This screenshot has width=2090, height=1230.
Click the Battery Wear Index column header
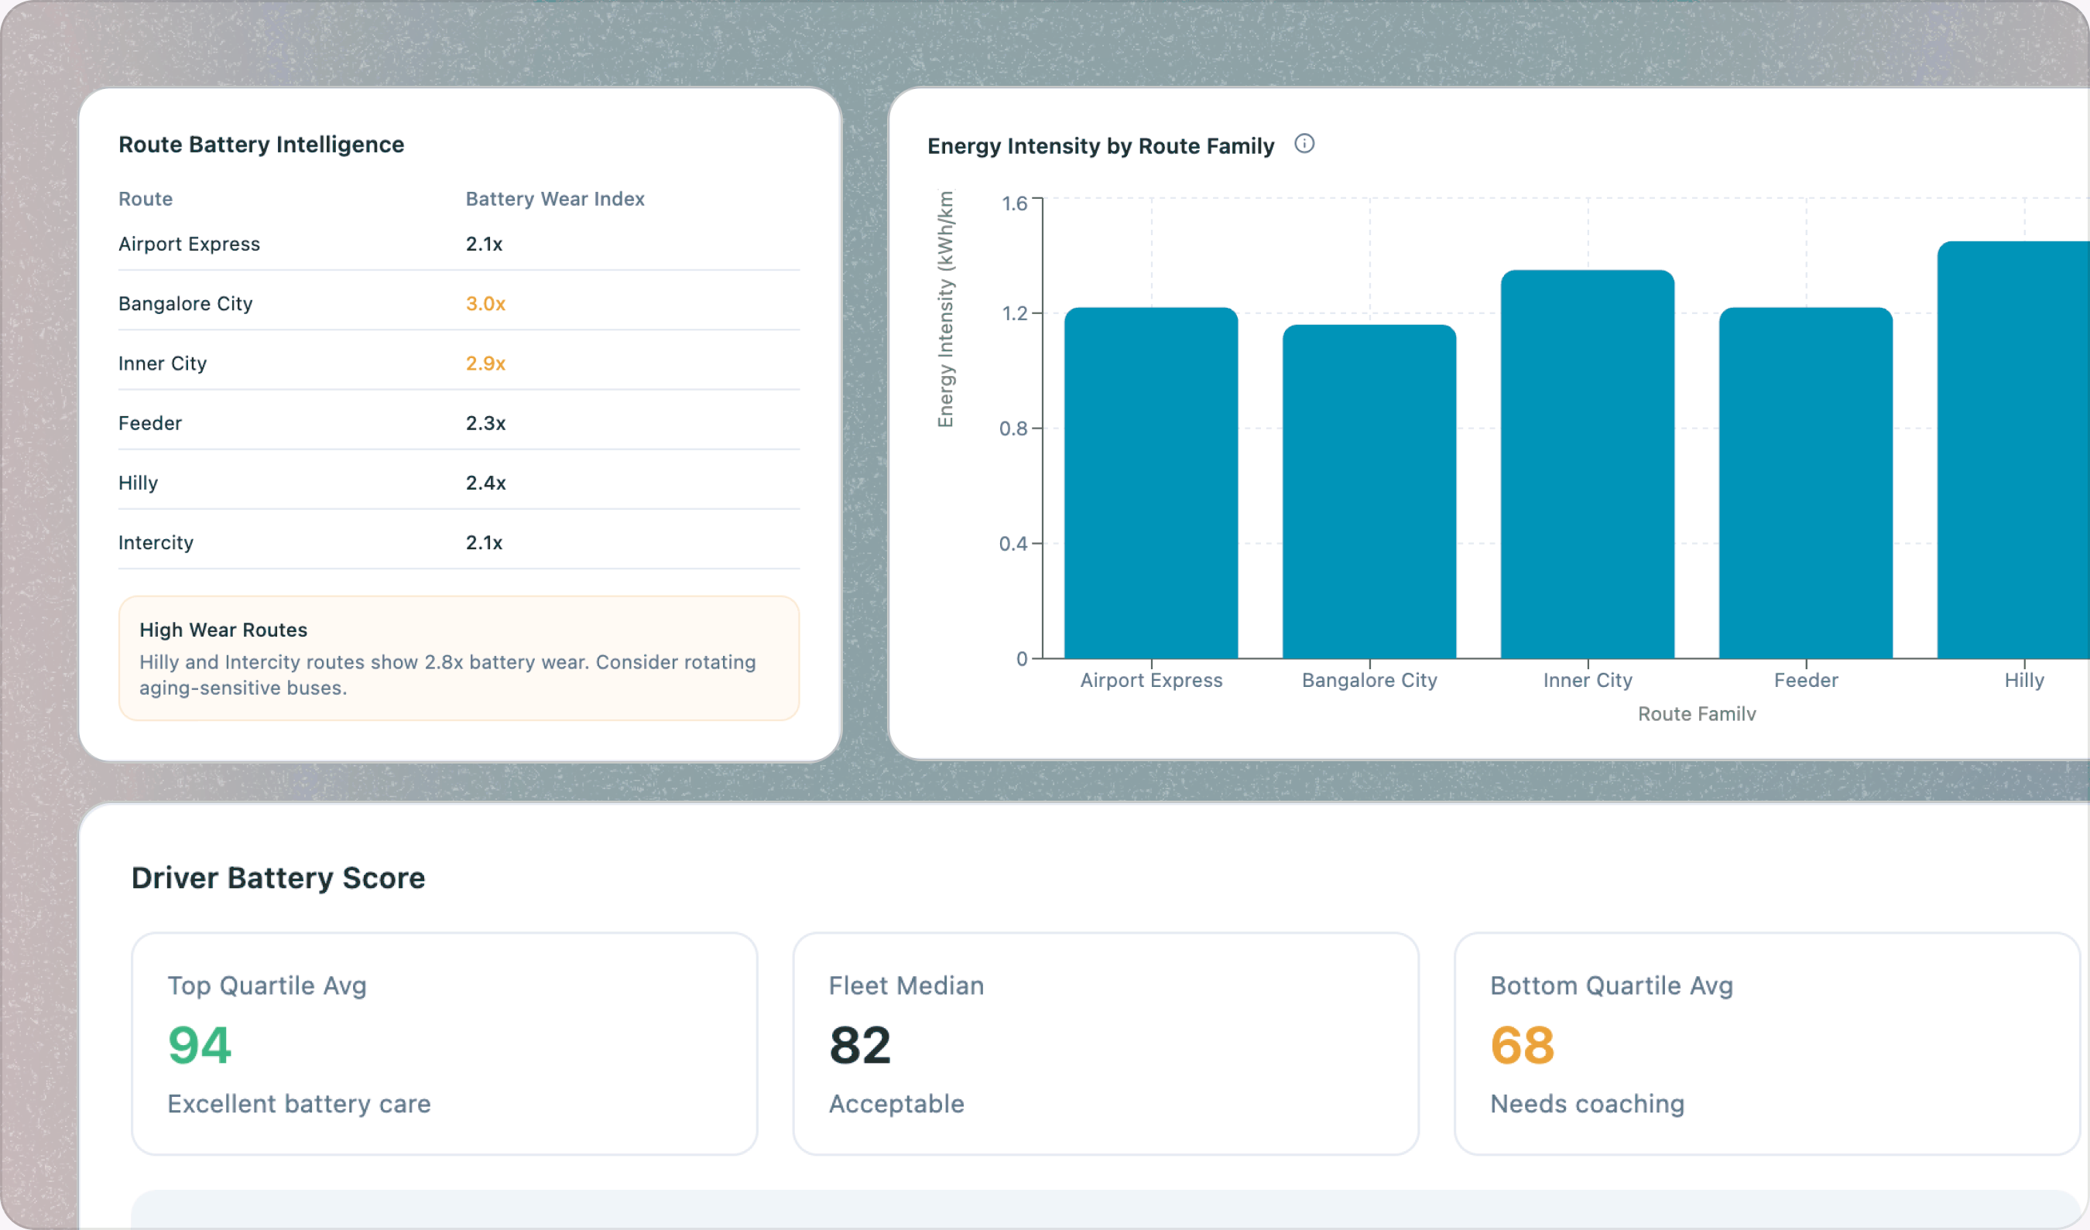pyautogui.click(x=555, y=199)
